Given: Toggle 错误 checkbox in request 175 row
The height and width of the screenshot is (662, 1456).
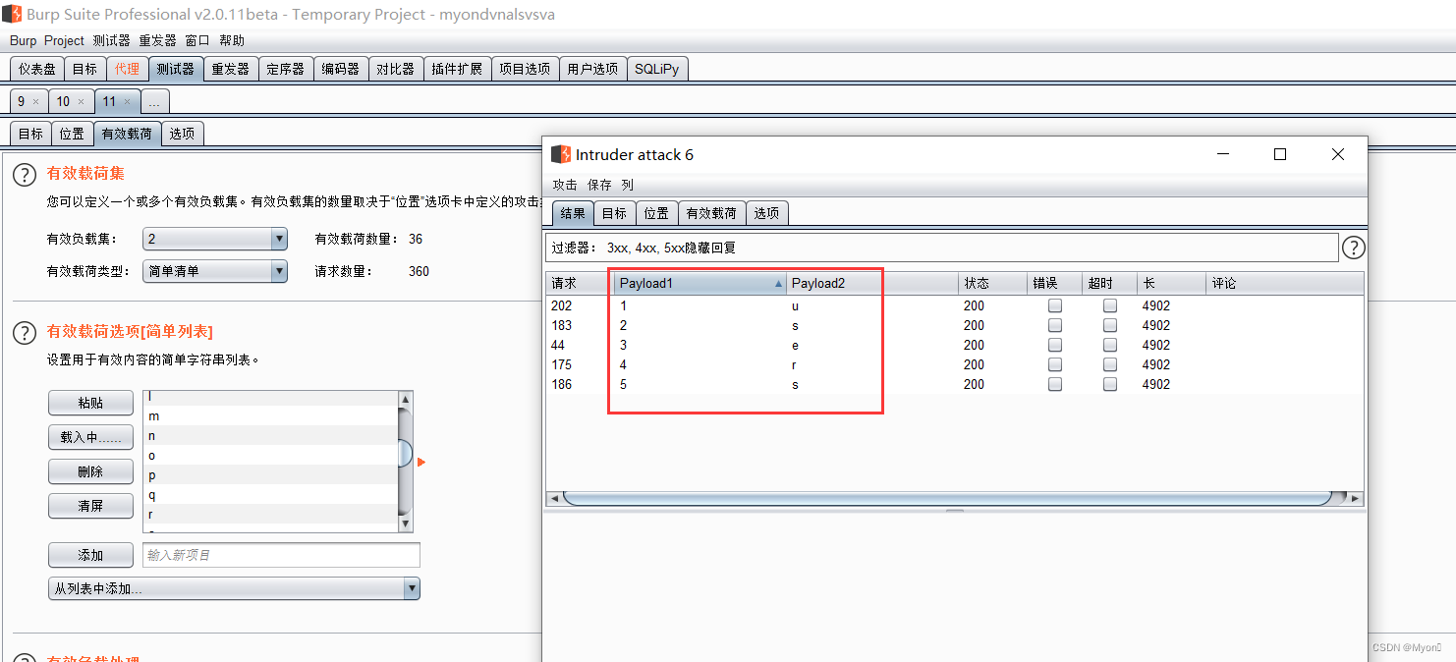Looking at the screenshot, I should click(x=1055, y=364).
